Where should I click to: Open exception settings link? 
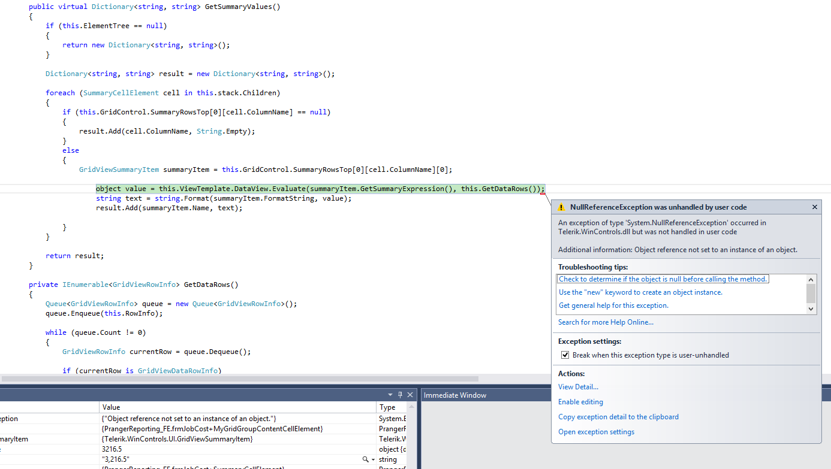tap(596, 432)
